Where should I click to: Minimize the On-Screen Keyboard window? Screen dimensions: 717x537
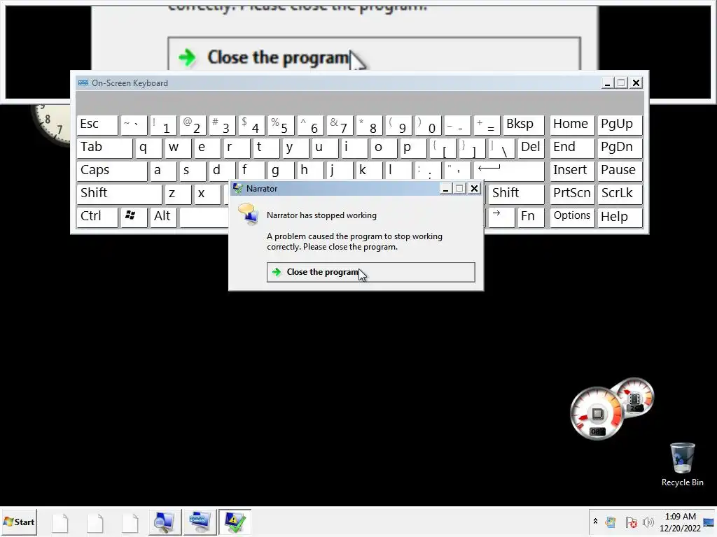click(x=607, y=83)
